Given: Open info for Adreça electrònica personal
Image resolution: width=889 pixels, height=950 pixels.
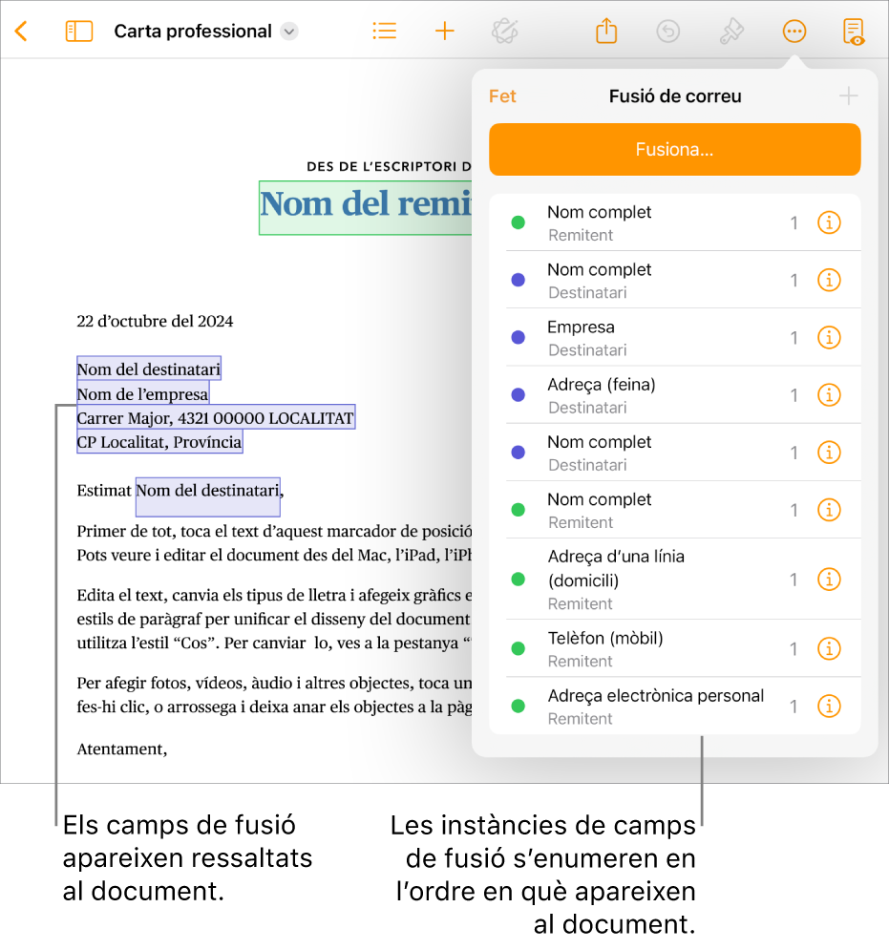Looking at the screenshot, I should click(829, 707).
